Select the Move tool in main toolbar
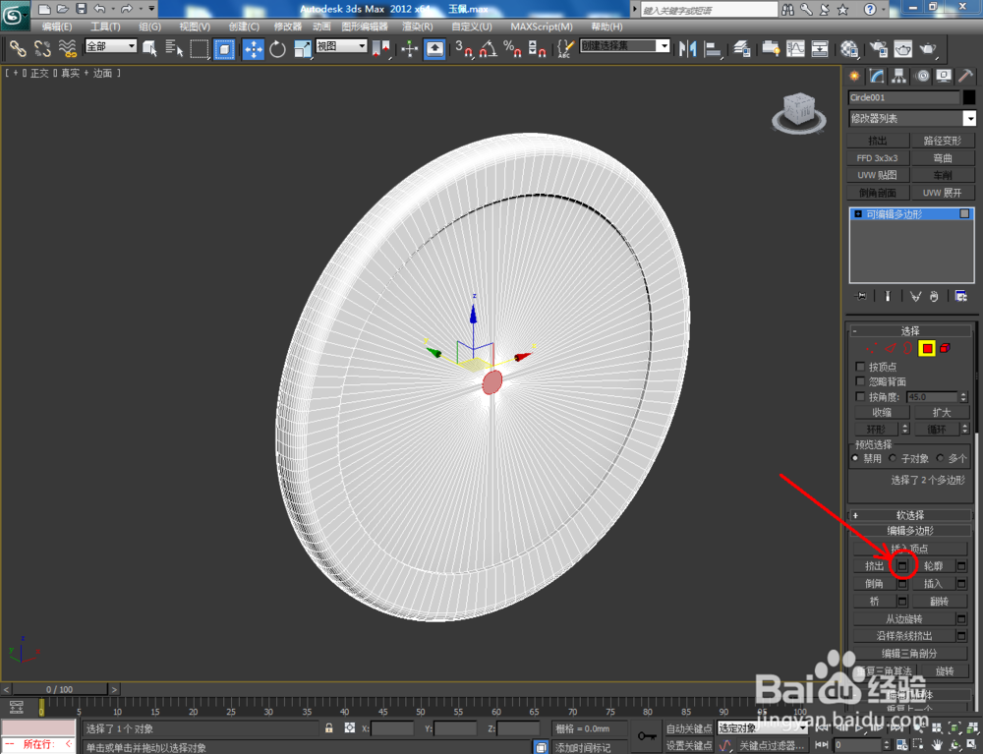Screen dimensions: 983x754 coord(254,49)
